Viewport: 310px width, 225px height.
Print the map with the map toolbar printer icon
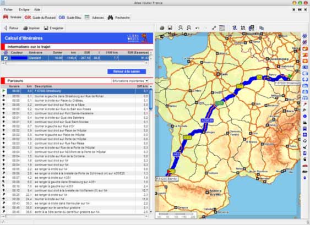coord(162,28)
